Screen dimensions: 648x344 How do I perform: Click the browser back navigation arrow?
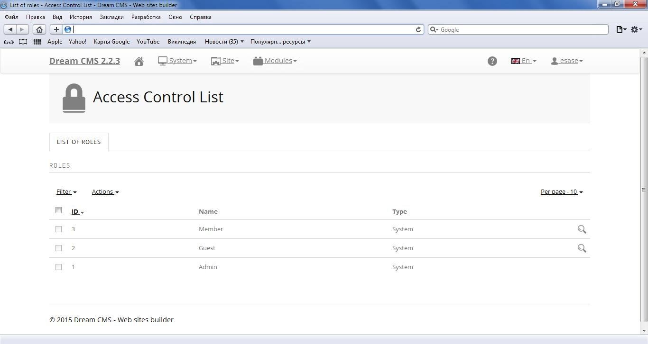coord(10,29)
